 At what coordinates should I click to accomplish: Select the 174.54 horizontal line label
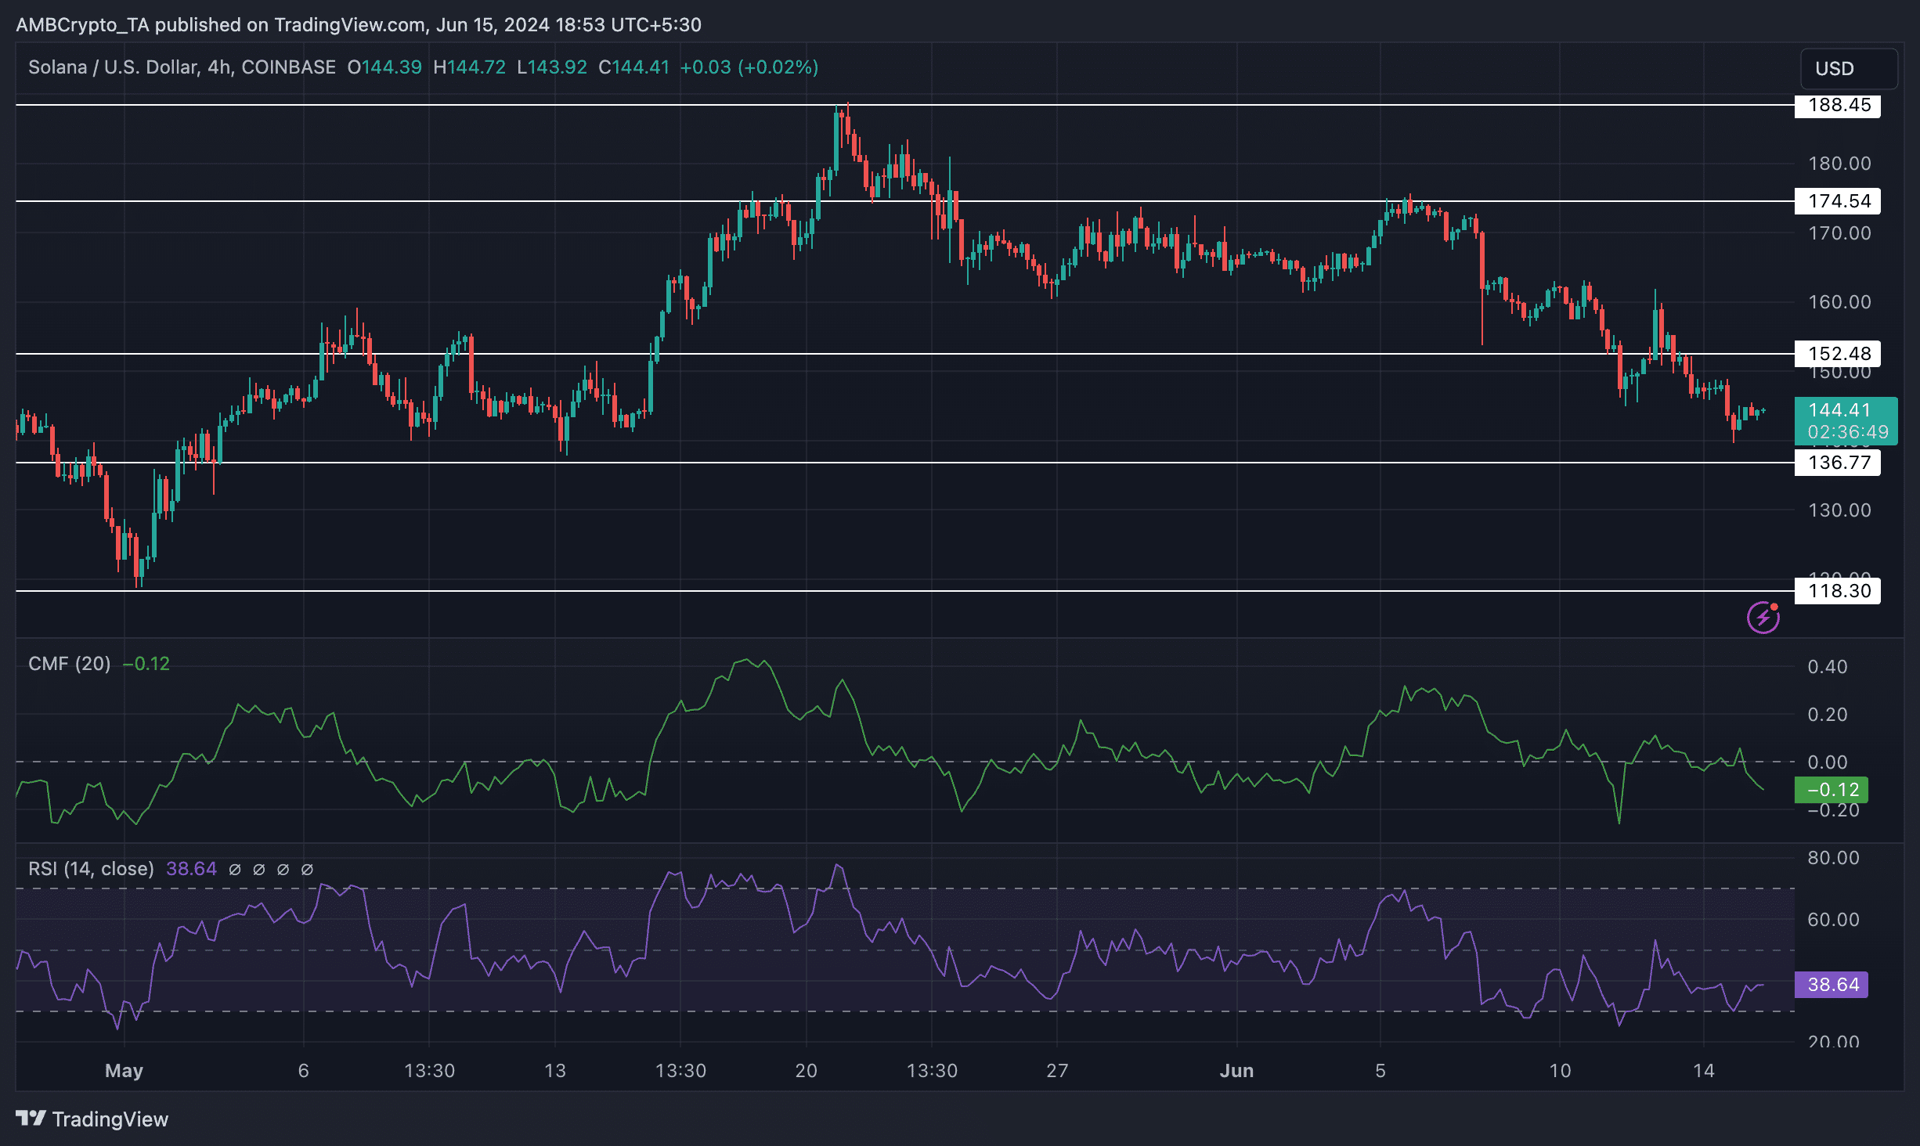1837,201
